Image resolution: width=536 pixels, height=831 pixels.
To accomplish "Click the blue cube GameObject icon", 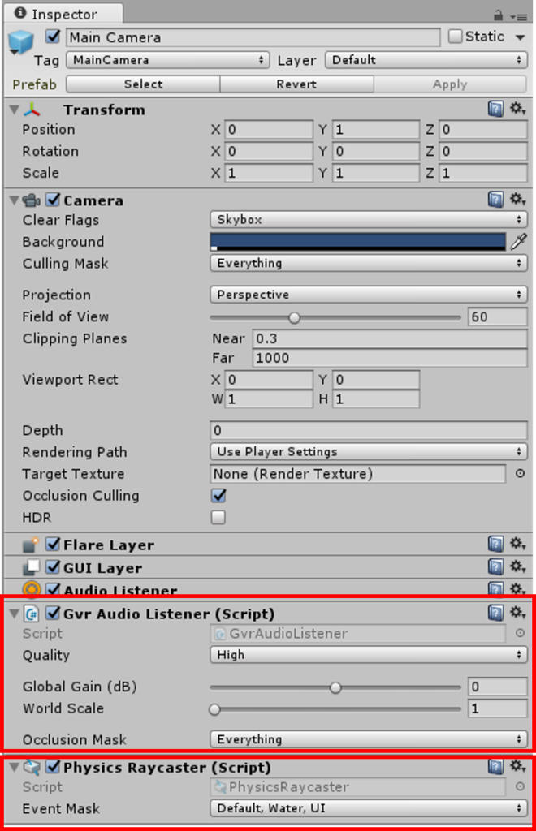I will click(21, 42).
